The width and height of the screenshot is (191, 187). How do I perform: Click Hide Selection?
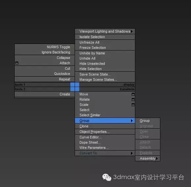(x=105, y=69)
